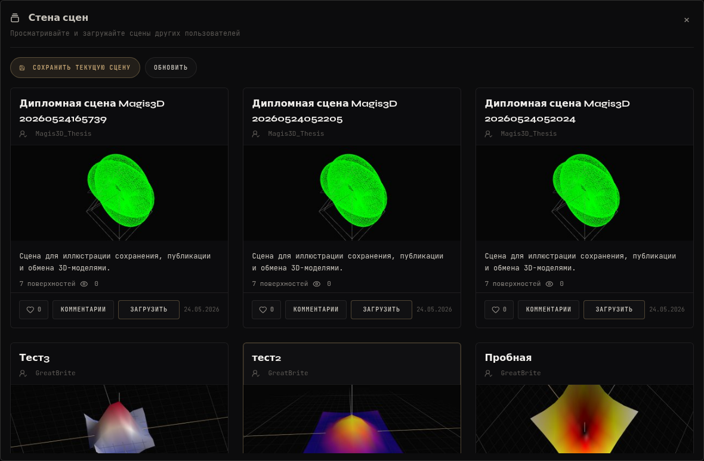Refresh the list with Обновить
Viewport: 704px width, 461px height.
click(171, 68)
